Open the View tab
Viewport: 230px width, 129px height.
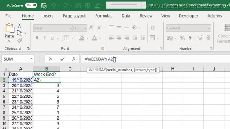166,16
